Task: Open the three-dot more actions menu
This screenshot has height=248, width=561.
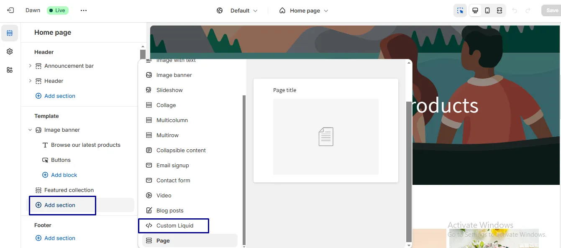Action: pos(84,10)
